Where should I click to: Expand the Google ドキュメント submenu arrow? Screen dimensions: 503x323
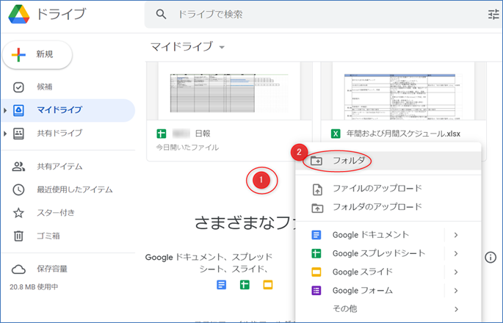pyautogui.click(x=456, y=235)
